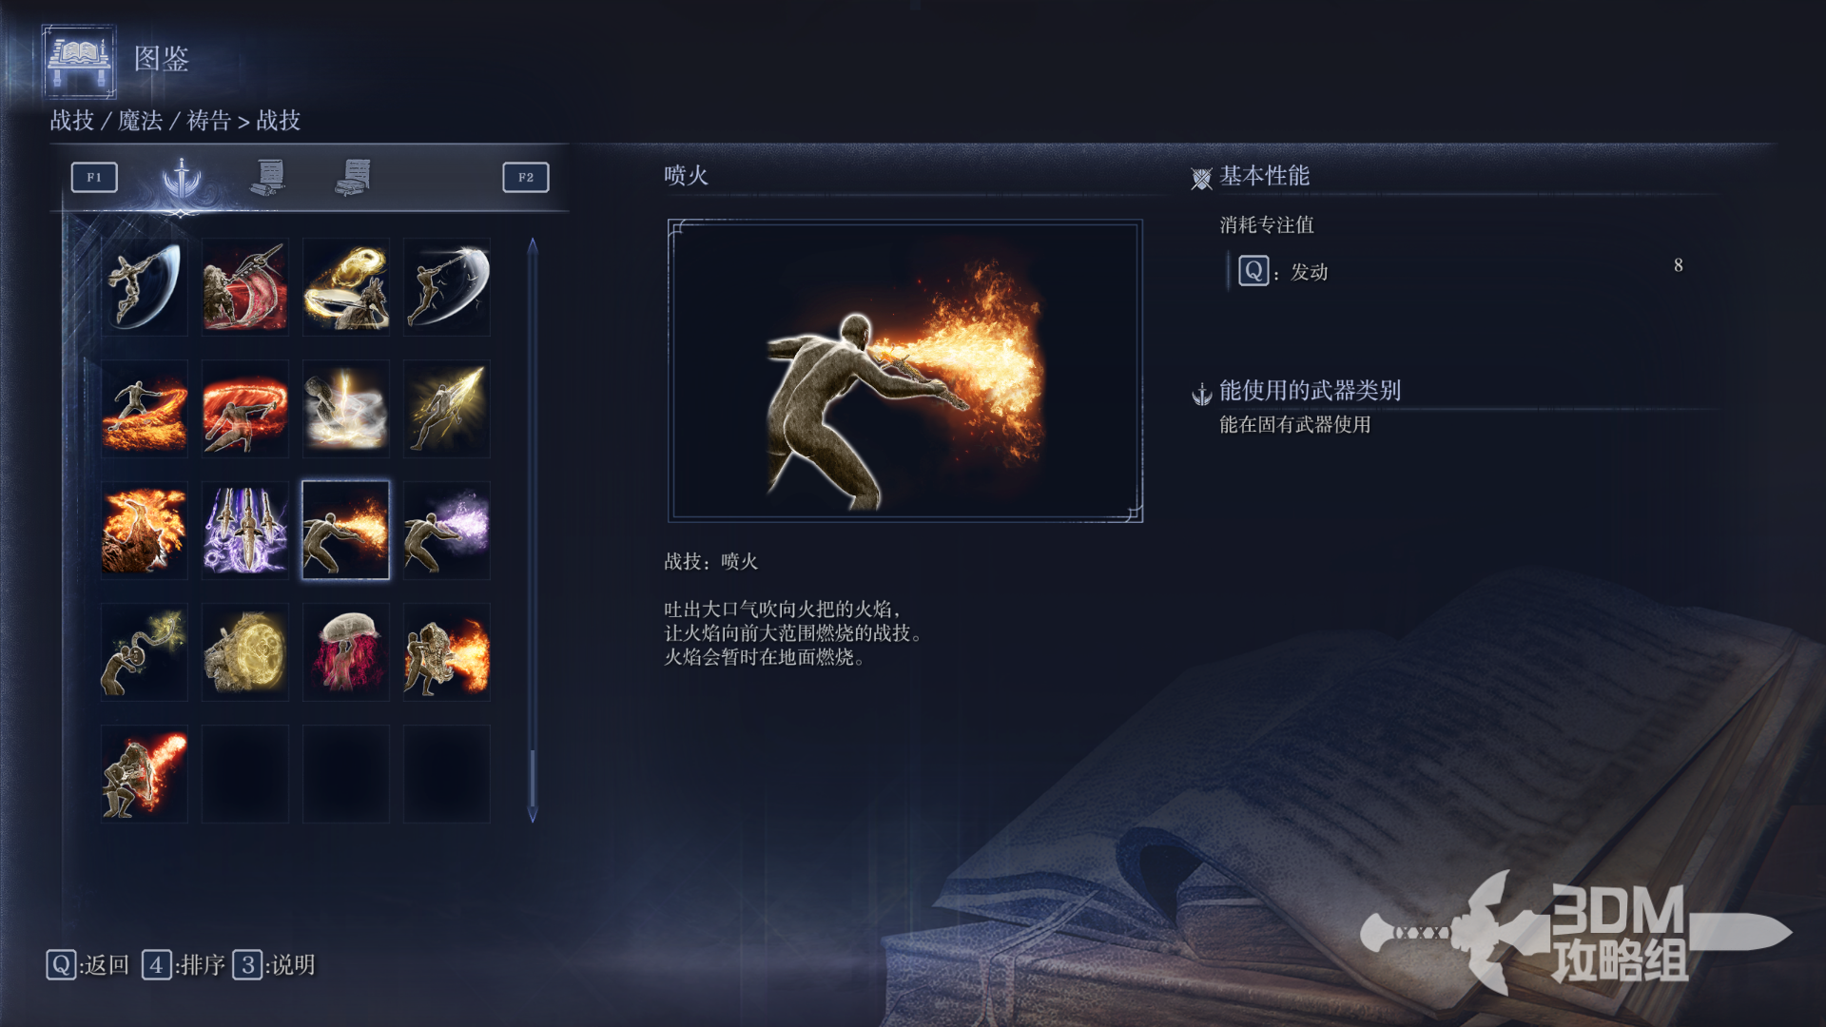Viewport: 1826px width, 1027px height.
Task: Open the 排序 sort option
Action: point(184,965)
